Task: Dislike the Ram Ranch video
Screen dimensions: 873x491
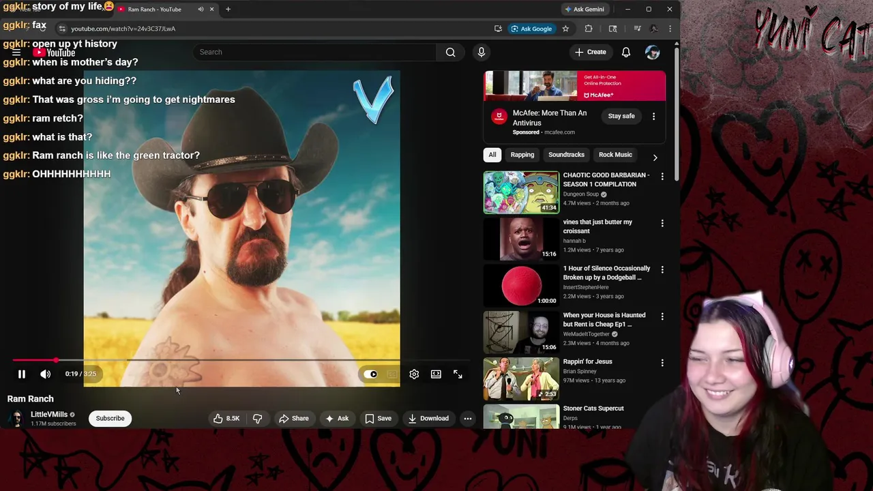Action: (x=257, y=418)
